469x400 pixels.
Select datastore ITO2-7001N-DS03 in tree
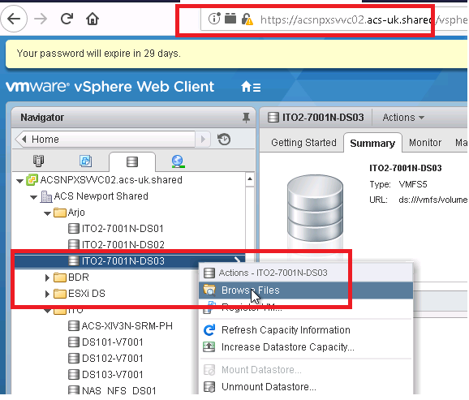pos(123,261)
